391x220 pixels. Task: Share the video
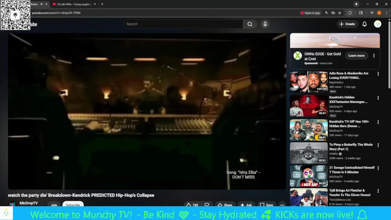225,205
